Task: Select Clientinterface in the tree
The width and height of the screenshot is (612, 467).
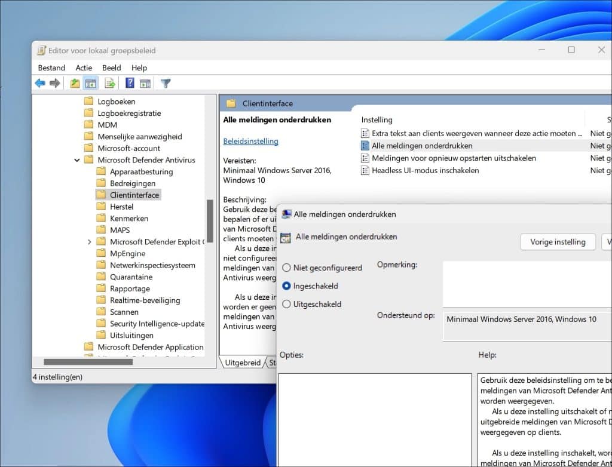Action: click(x=134, y=195)
